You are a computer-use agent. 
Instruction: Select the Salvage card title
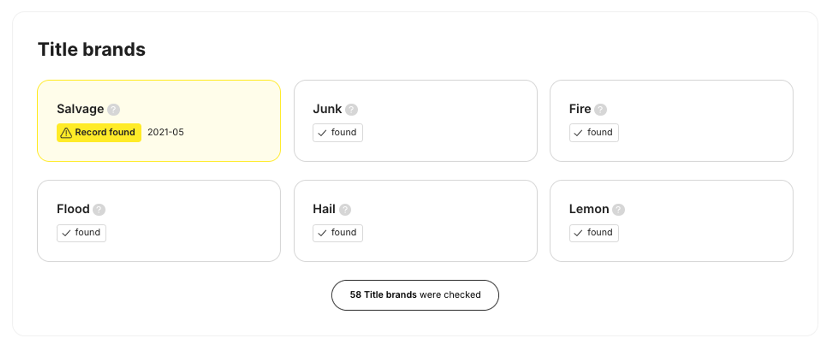(80, 109)
